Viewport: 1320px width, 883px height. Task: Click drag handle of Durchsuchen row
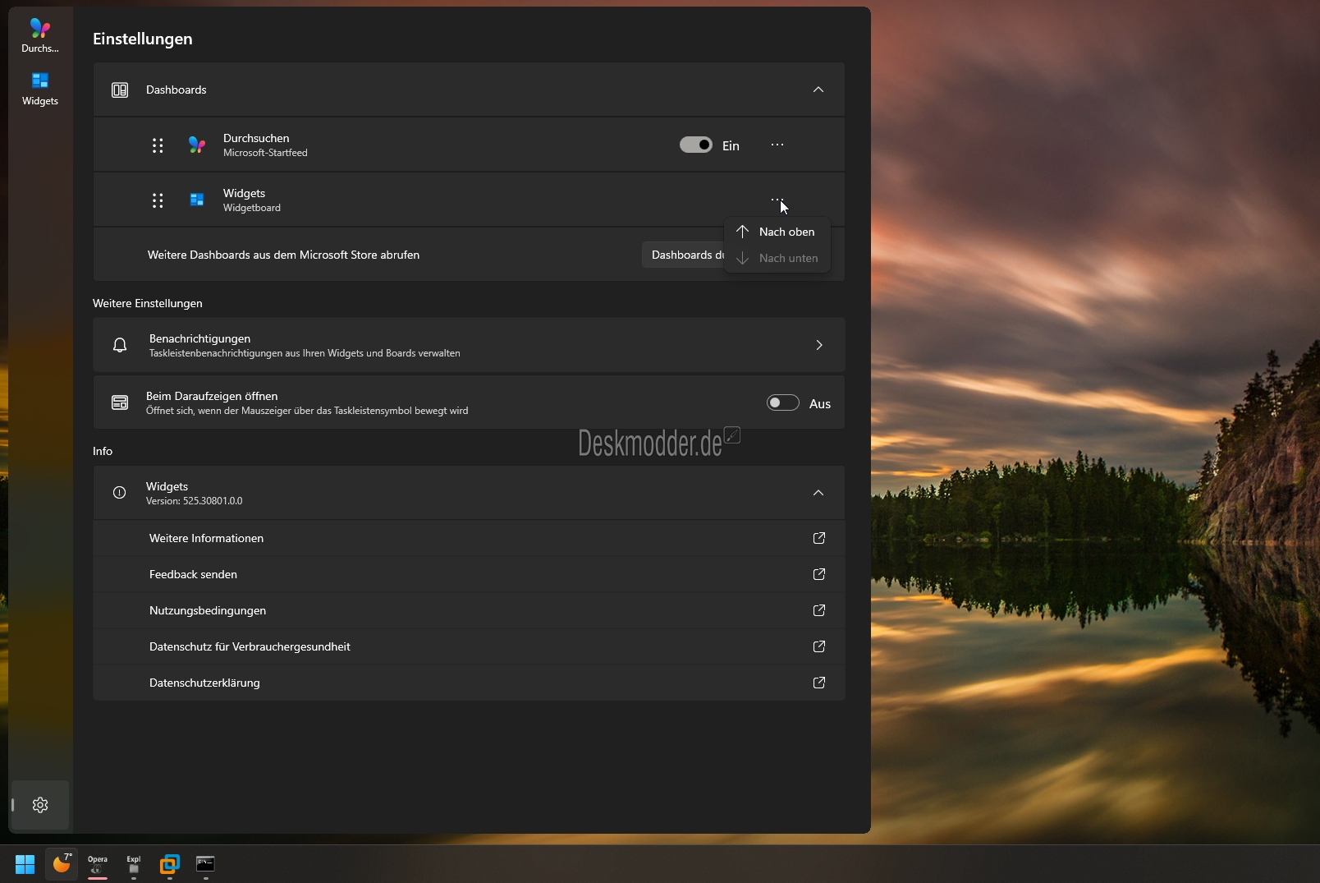[x=158, y=145]
